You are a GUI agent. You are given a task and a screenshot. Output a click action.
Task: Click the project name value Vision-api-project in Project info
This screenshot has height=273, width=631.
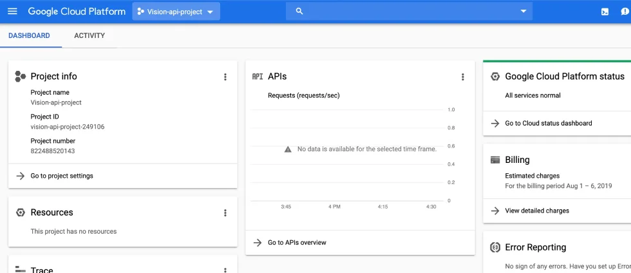[56, 102]
